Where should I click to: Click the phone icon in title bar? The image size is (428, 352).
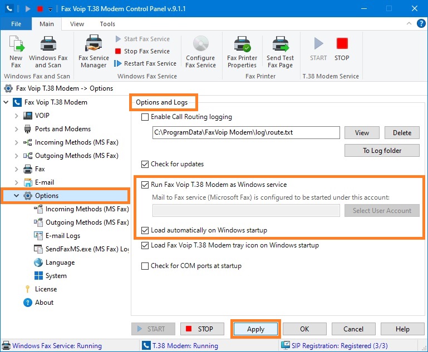pos(9,8)
